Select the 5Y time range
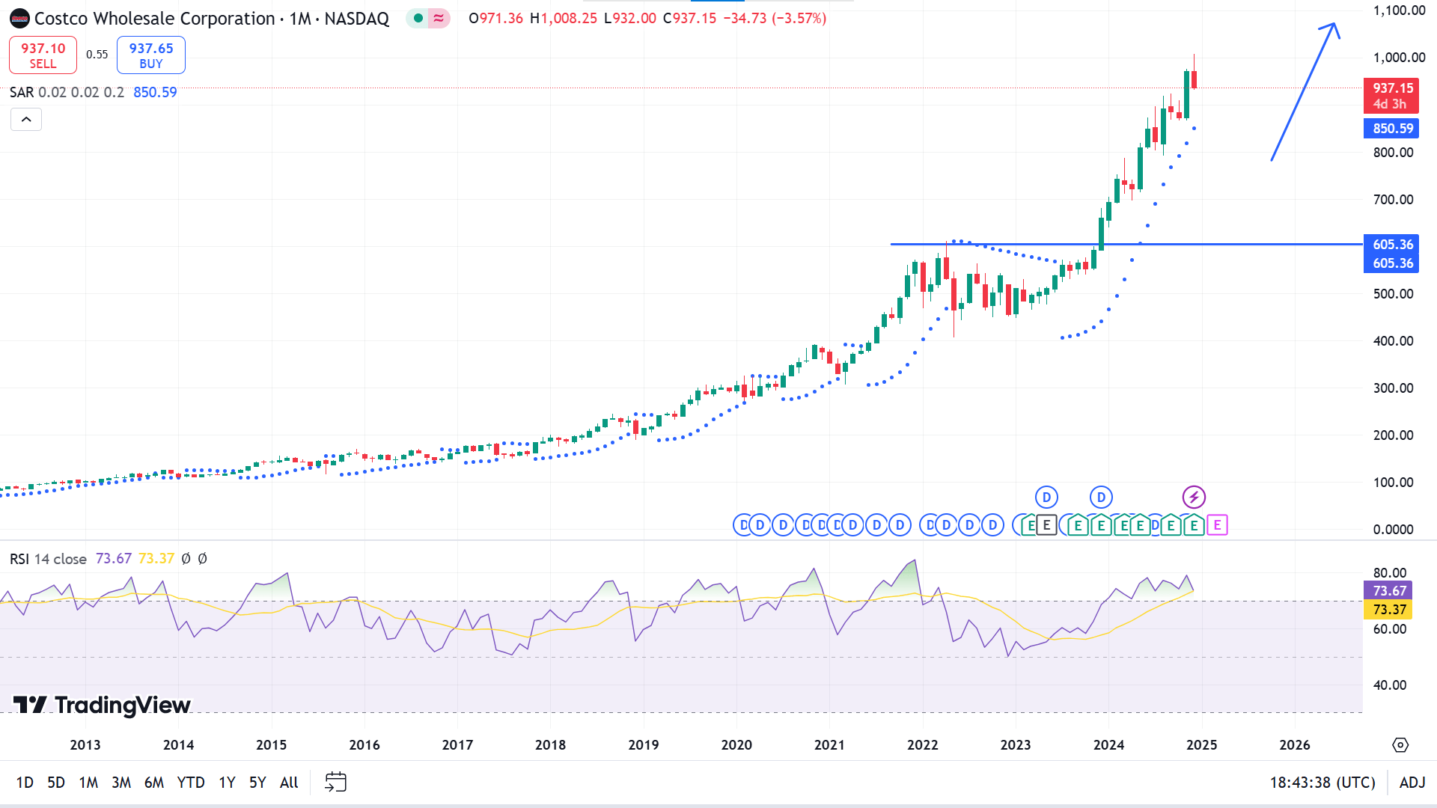Viewport: 1437px width, 808px height. (x=257, y=783)
